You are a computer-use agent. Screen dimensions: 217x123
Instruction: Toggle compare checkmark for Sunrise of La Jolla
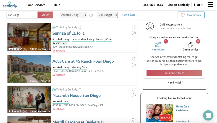pyautogui.click(x=134, y=33)
